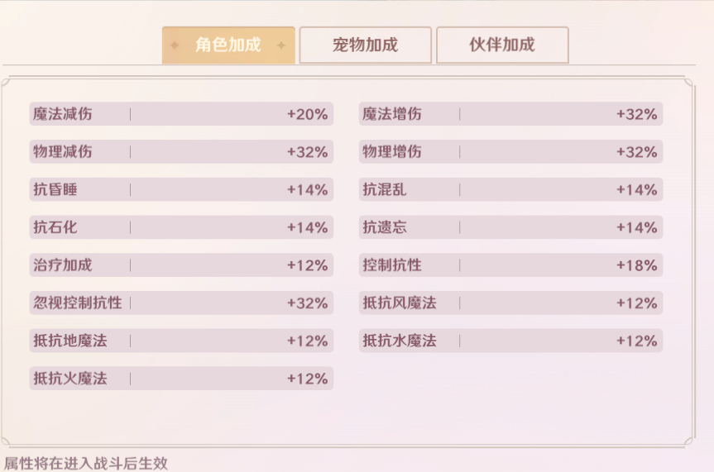Select the 抵抗风魔法 attribute row

click(510, 303)
